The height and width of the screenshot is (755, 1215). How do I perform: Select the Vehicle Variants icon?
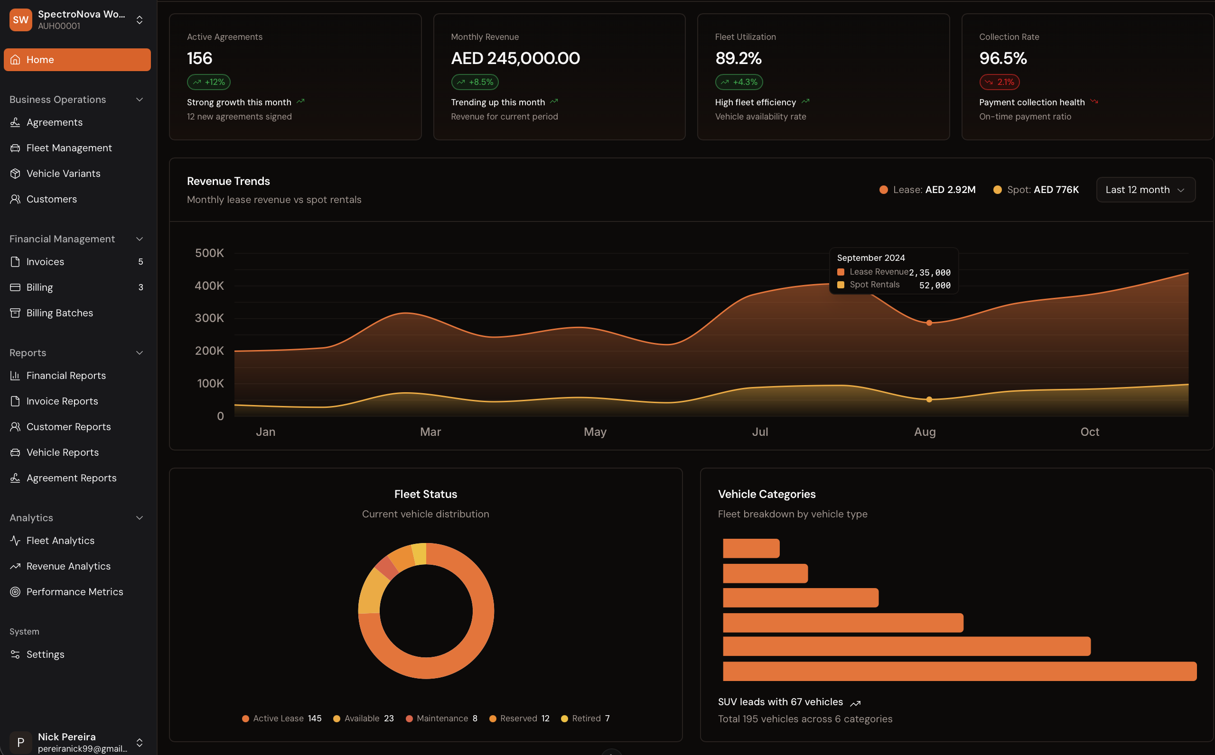[x=16, y=173]
